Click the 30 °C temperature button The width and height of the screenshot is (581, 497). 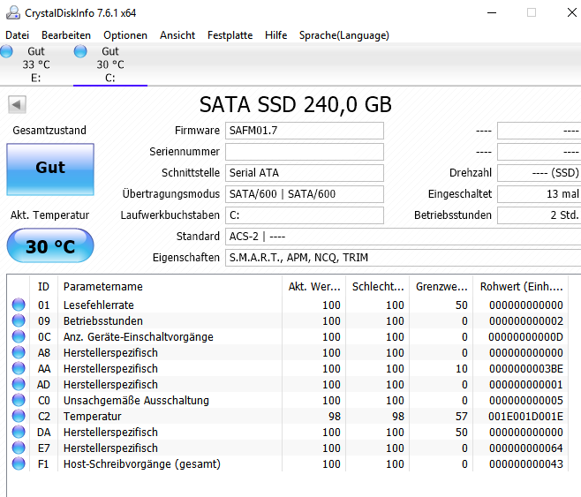(x=50, y=245)
